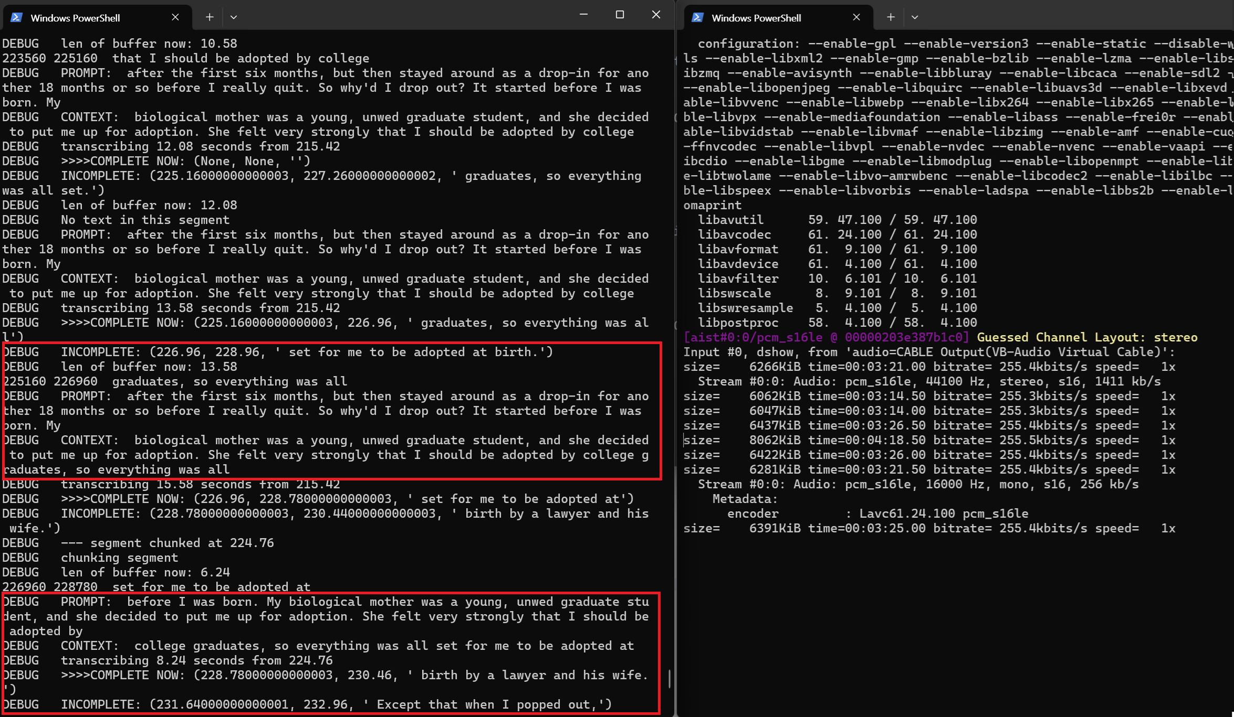Click the libavcodec version line in right terminal

(837, 234)
